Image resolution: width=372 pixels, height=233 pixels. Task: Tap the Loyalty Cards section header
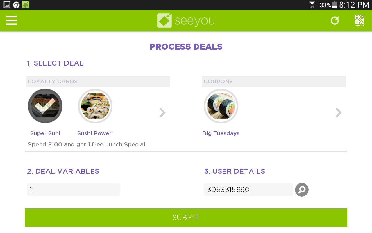pos(98,81)
